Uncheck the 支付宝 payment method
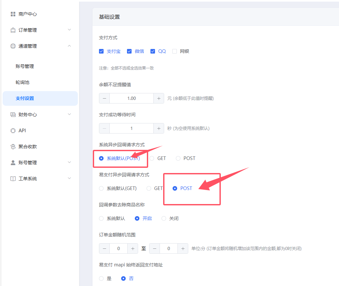The image size is (339, 286). [x=101, y=51]
